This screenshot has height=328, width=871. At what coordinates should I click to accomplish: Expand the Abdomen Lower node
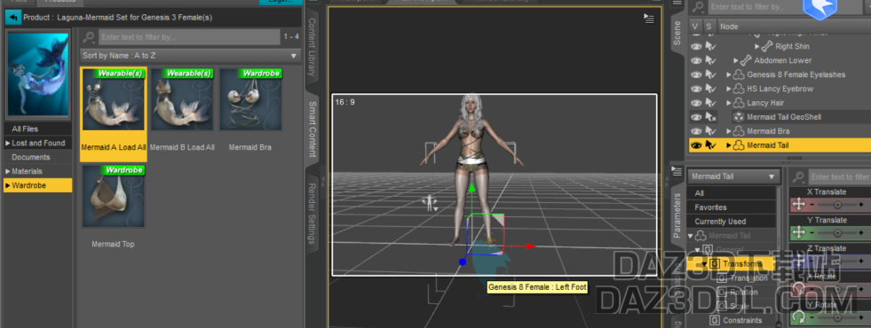(x=736, y=60)
